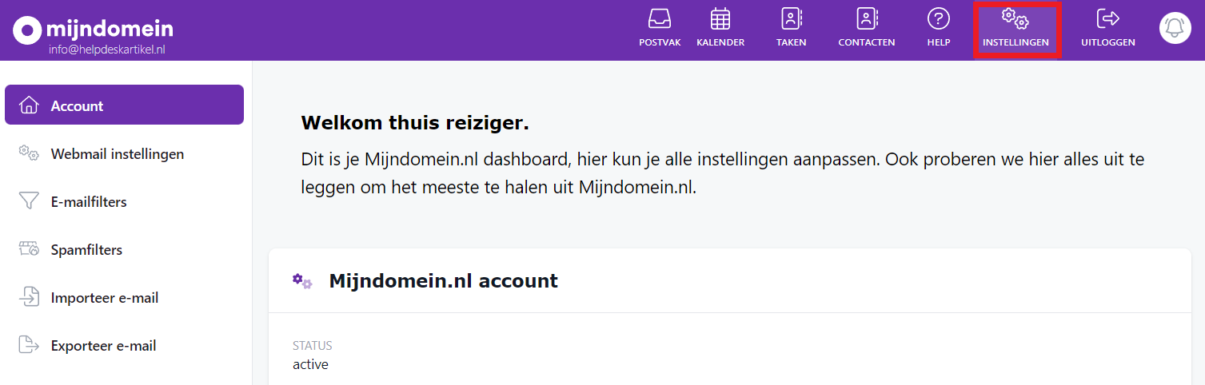Open the Contacten address book icon
1205x385 pixels.
[866, 19]
